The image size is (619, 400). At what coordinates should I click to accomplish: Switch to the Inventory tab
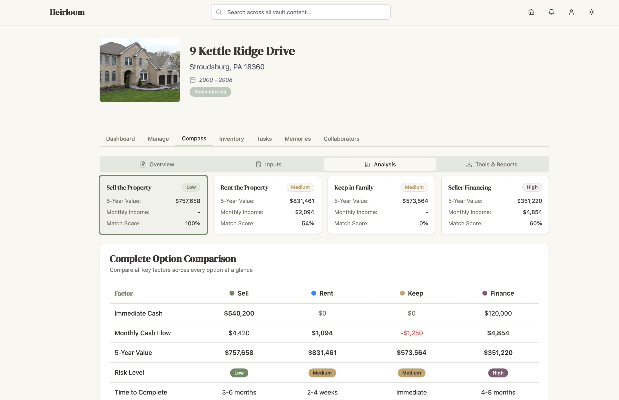[231, 139]
